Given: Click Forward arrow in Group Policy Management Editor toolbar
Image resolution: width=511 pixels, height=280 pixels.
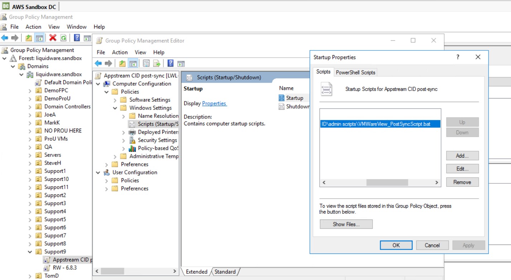Looking at the screenshot, I should 108,64.
